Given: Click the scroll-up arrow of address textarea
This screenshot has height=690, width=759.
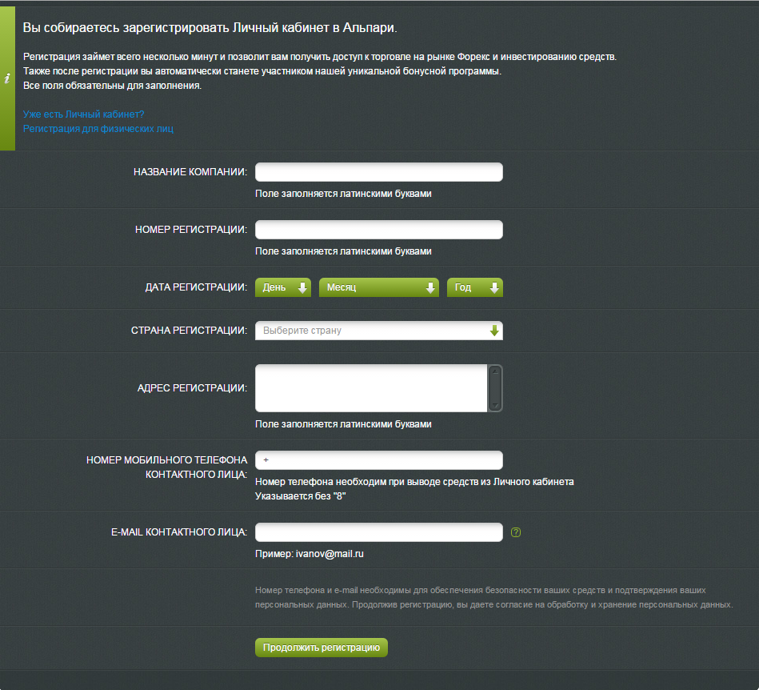Looking at the screenshot, I should point(495,371).
